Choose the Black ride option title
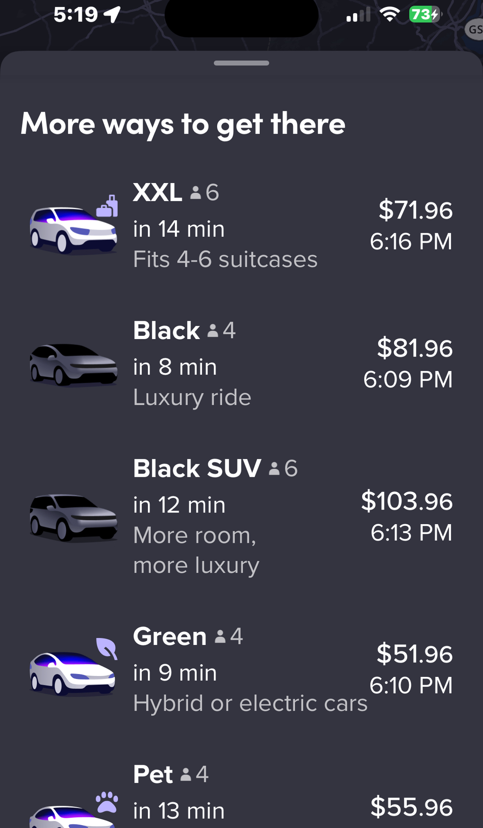 pos(167,330)
